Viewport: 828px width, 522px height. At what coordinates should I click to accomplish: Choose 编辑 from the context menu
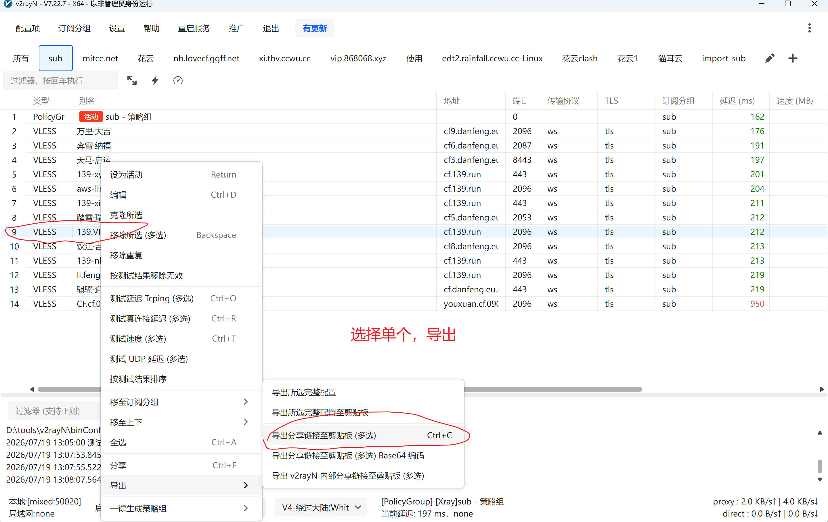pyautogui.click(x=181, y=195)
